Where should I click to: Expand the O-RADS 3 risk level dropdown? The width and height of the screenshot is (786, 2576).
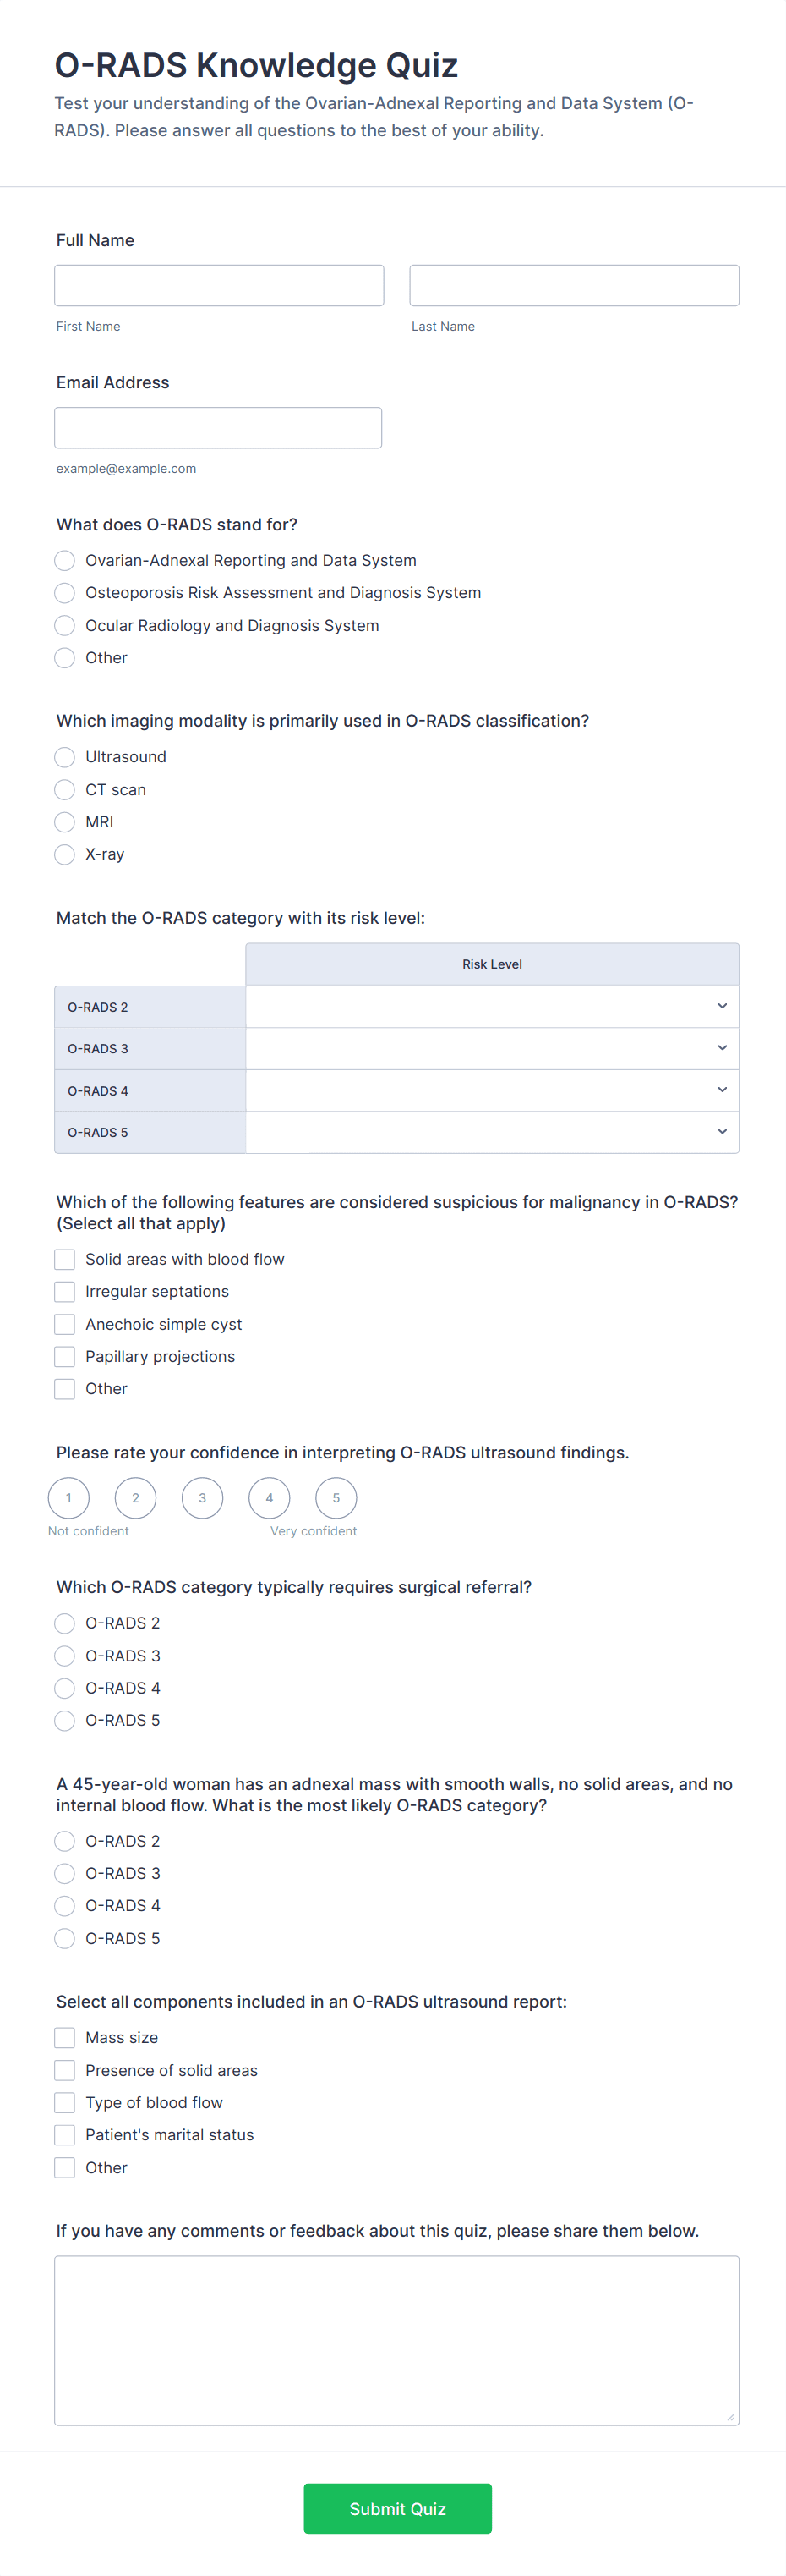coord(491,1048)
